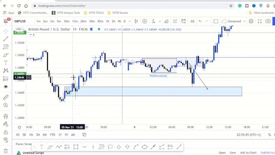This screenshot has height=155, width=275.
Task: Open go to date calendar icon
Action: 84,135
